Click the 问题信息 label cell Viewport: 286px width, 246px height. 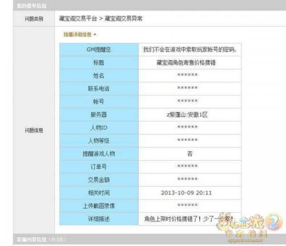click(x=34, y=130)
